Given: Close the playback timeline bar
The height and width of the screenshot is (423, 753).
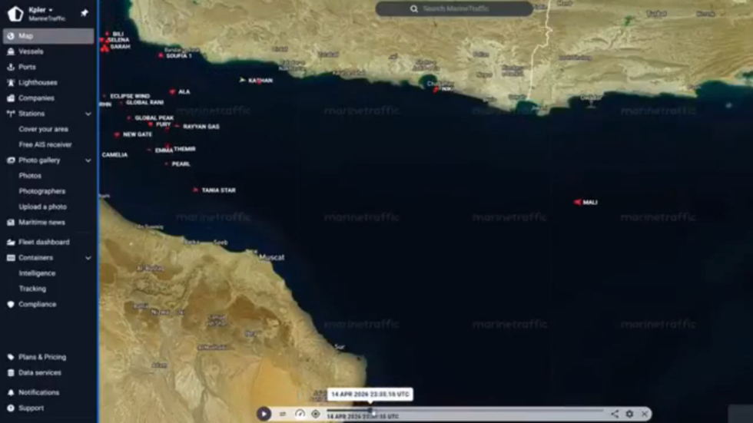Looking at the screenshot, I should coord(645,414).
